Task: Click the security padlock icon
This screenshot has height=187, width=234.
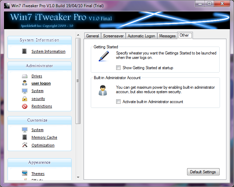Action: 25,99
